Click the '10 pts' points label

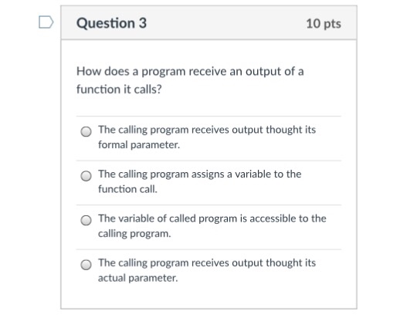point(324,24)
